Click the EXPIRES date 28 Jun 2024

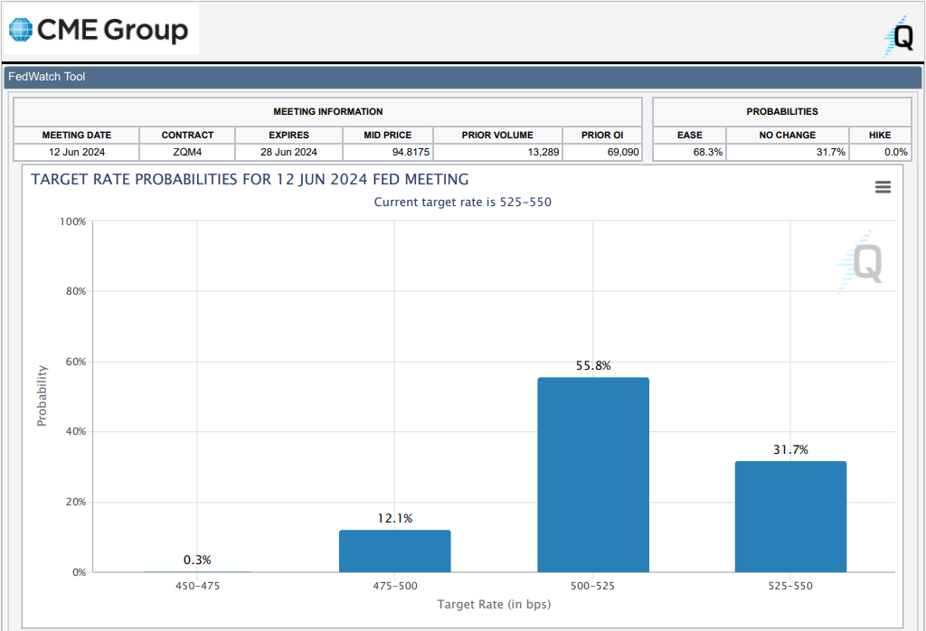(x=288, y=152)
